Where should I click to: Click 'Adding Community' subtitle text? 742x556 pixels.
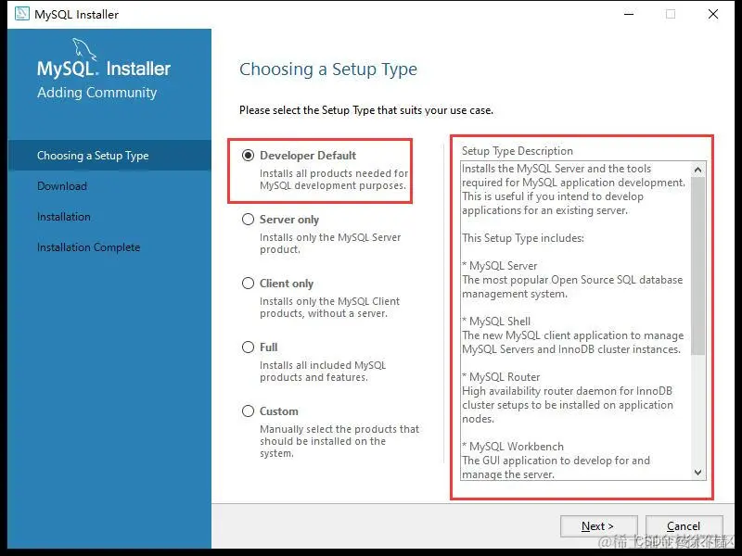[x=97, y=93]
